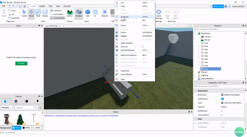Open the Toolbox Inventory grid tab

pos(16,101)
